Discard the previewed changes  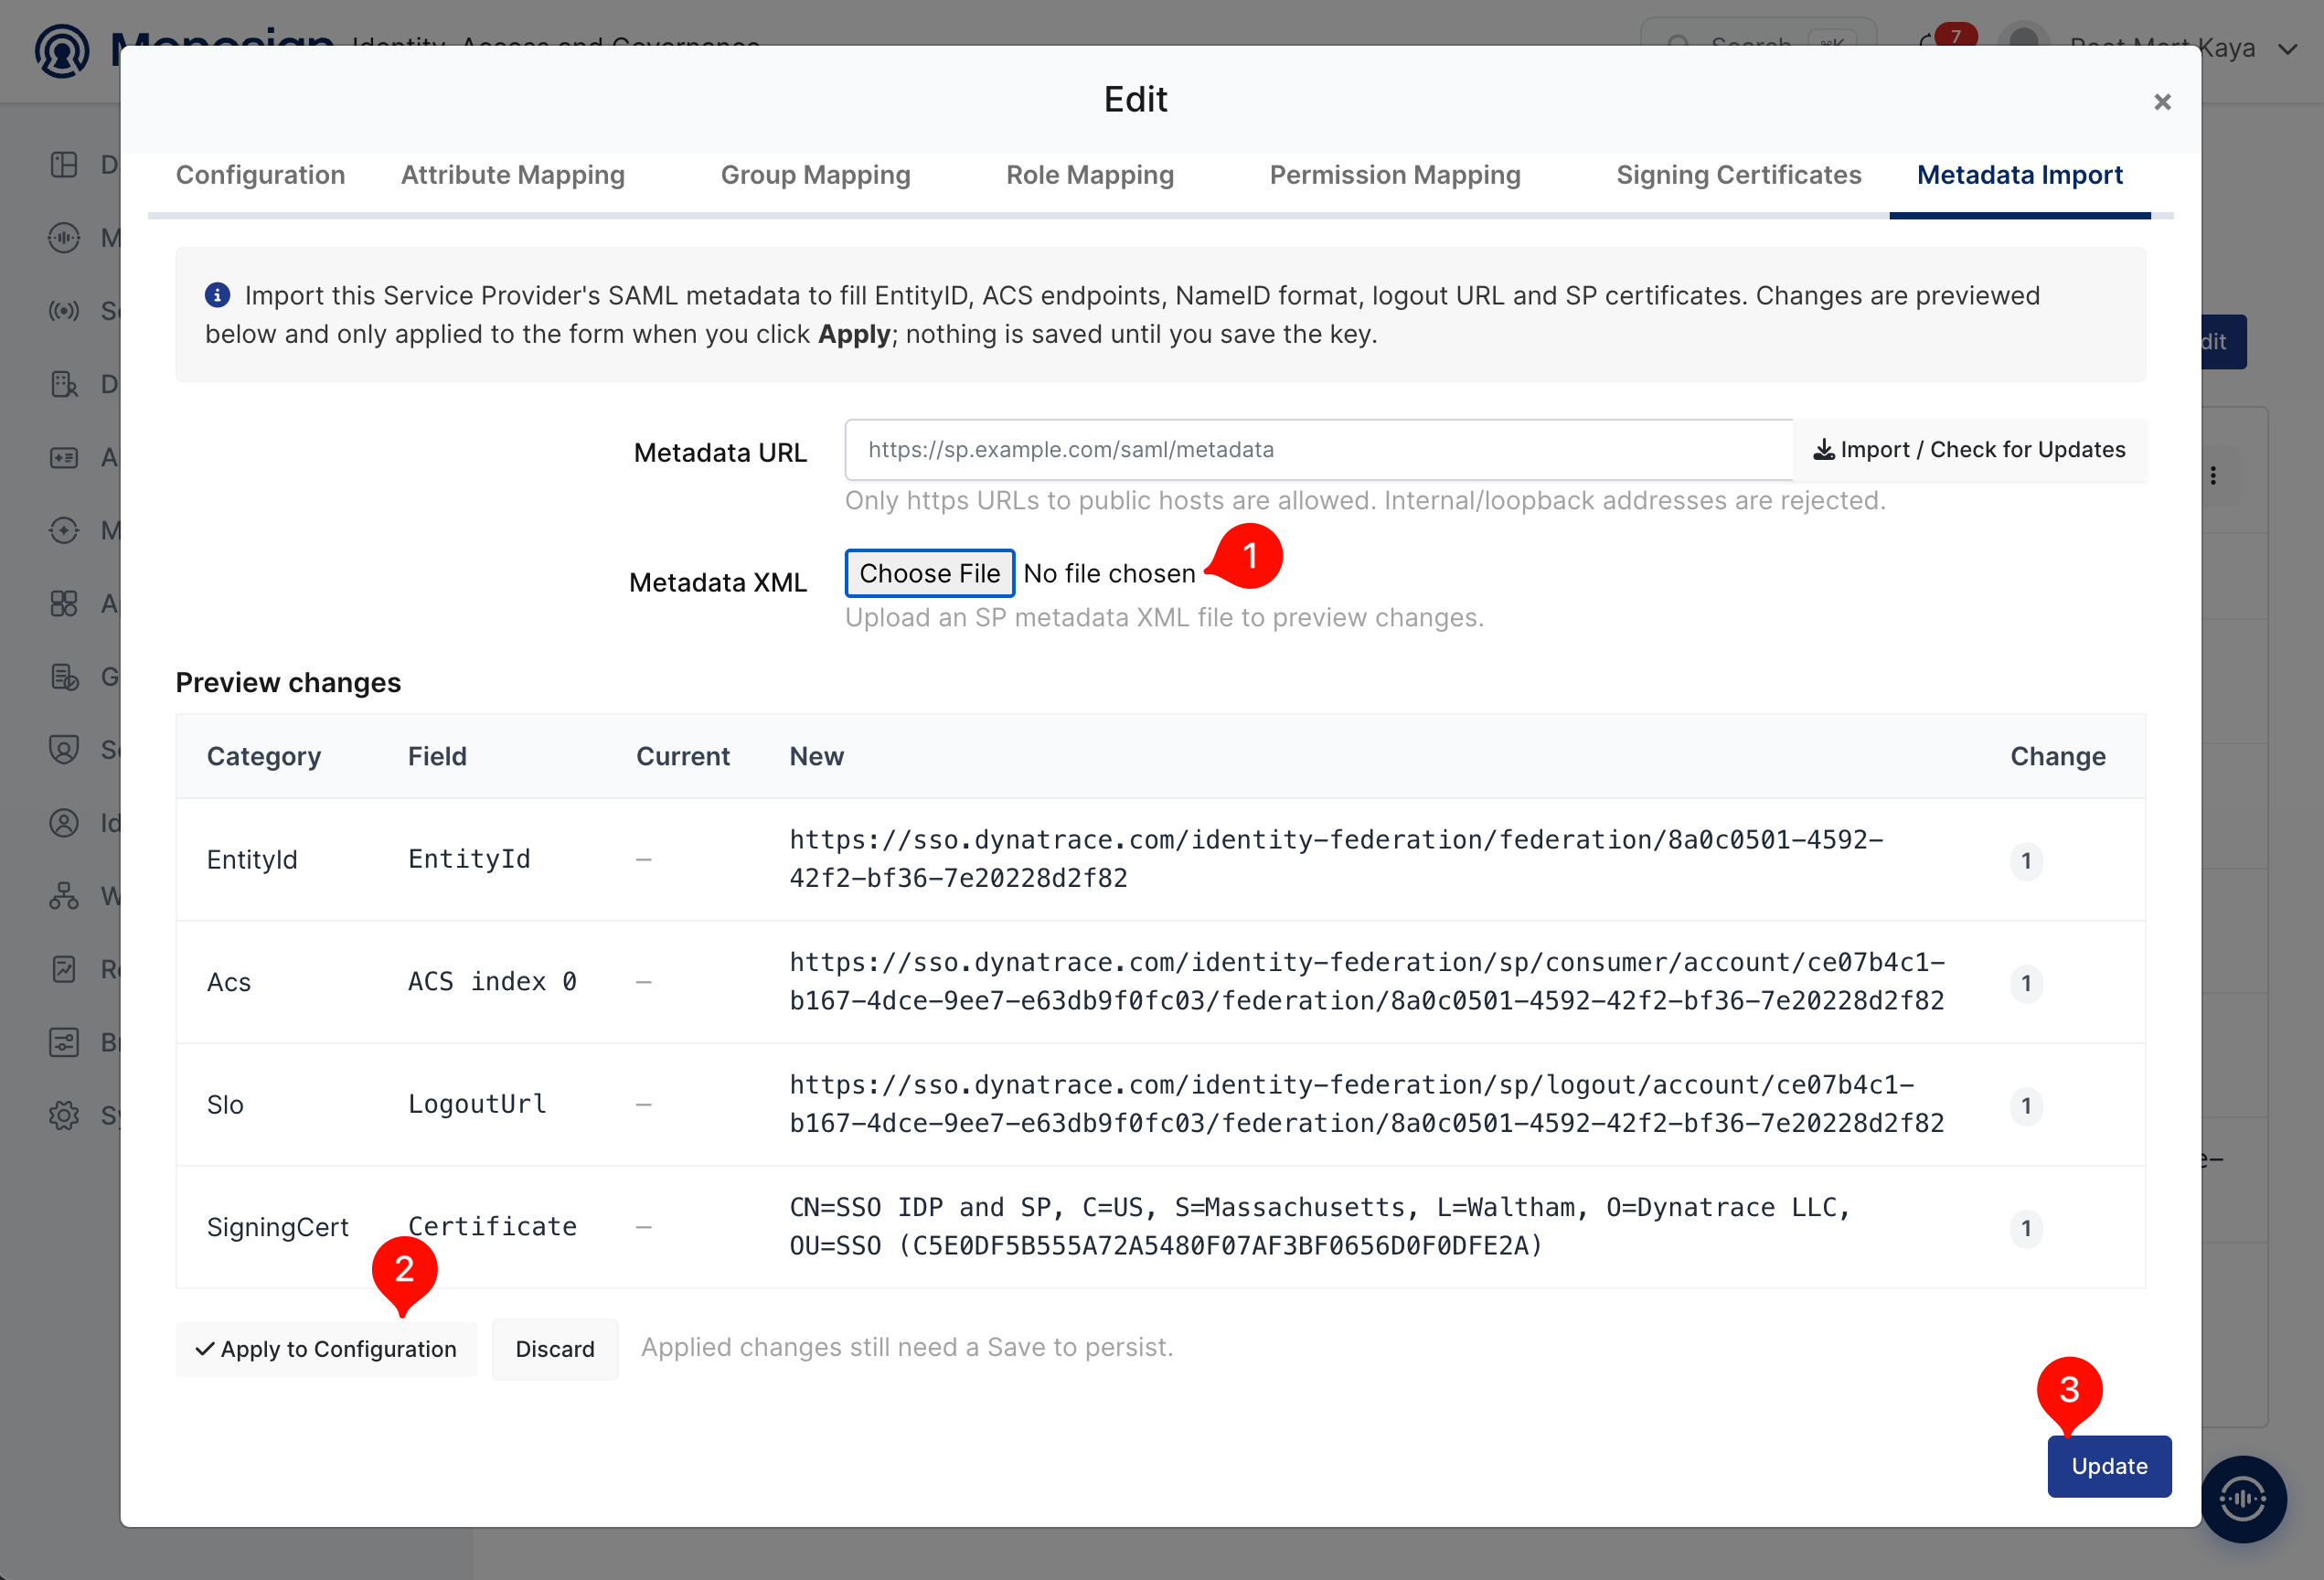point(555,1349)
